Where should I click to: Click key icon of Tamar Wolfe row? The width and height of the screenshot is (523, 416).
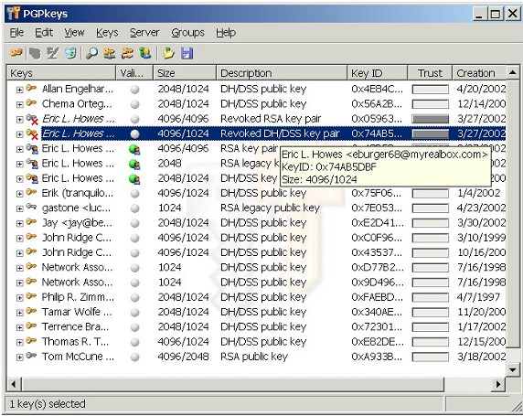point(31,311)
